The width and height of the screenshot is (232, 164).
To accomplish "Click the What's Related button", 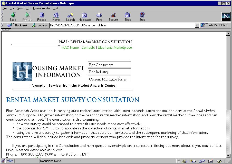I will coord(214,25).
